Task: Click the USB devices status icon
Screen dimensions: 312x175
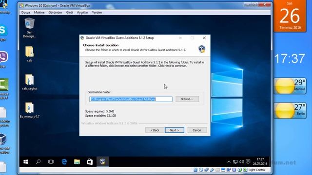Action: (x=213, y=170)
